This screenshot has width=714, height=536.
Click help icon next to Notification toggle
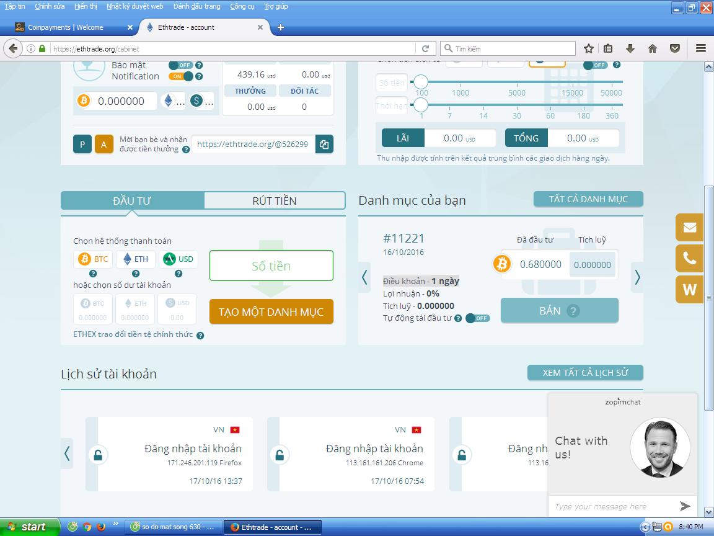click(x=199, y=76)
